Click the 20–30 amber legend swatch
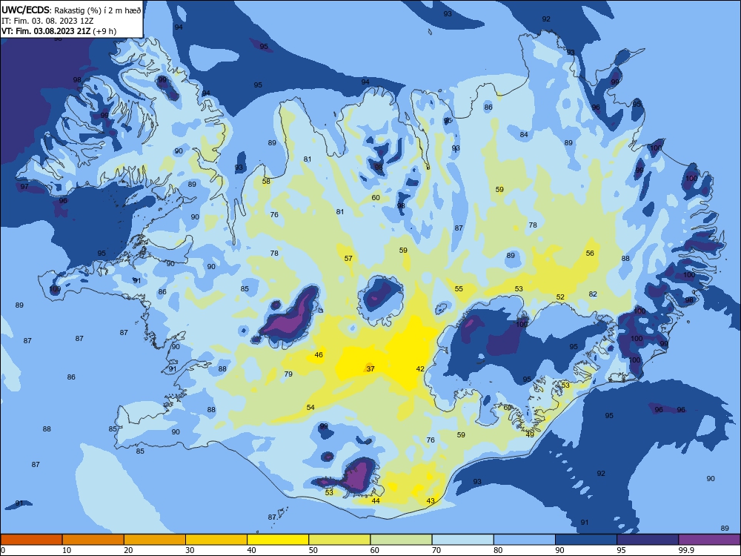This screenshot has width=741, height=556. [155, 540]
